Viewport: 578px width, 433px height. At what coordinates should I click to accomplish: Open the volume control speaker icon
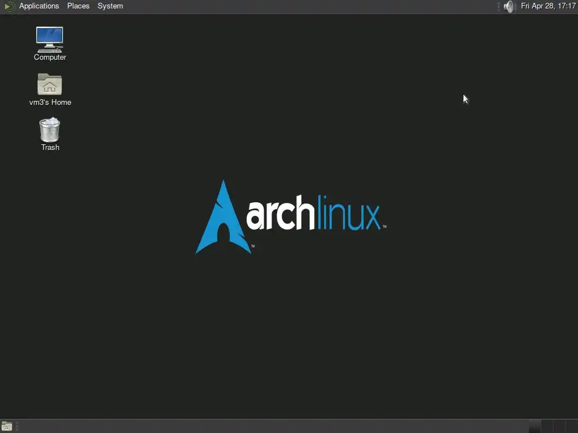[509, 6]
